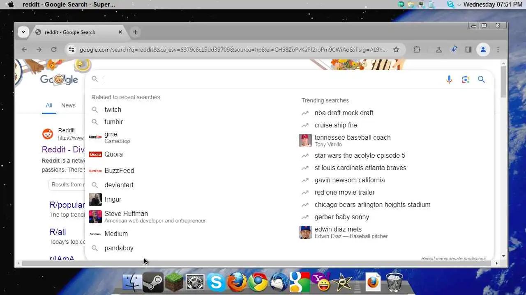Open Thunderbird from the dock
This screenshot has height=295, width=526.
(x=279, y=282)
